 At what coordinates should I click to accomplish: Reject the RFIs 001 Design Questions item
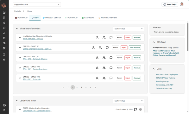pyautogui.click(x=128, y=68)
